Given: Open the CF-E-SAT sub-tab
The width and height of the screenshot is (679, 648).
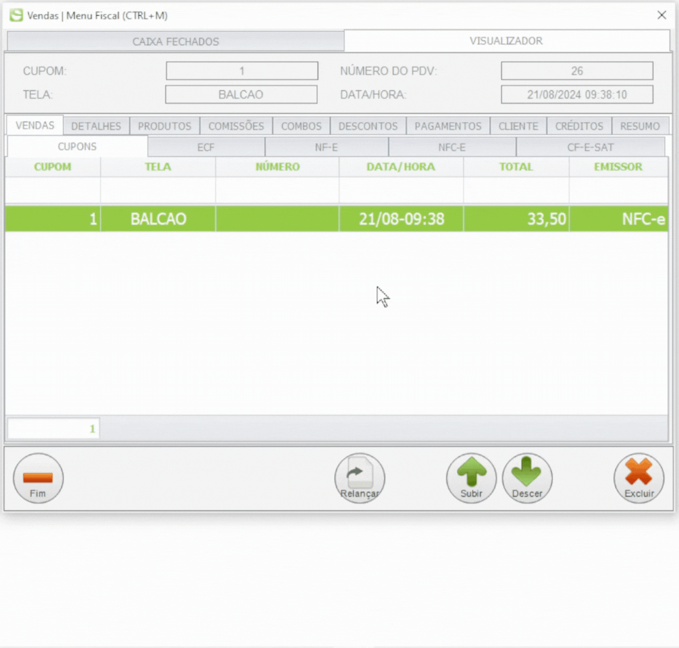Looking at the screenshot, I should click(x=590, y=147).
